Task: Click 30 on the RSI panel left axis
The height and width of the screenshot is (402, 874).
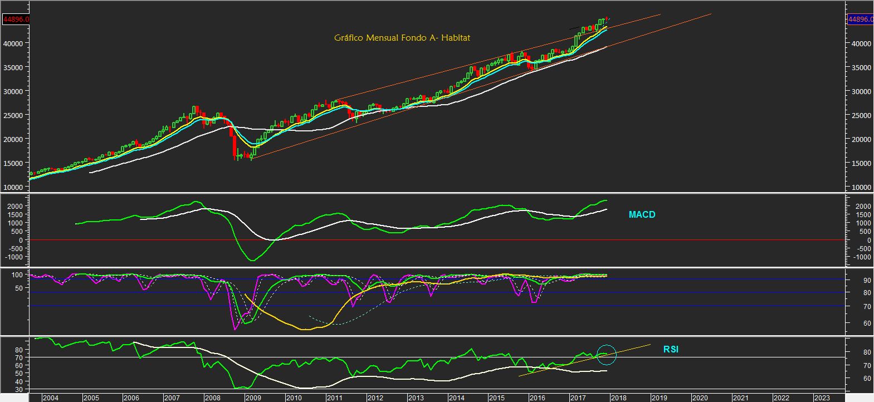Action: (18, 390)
